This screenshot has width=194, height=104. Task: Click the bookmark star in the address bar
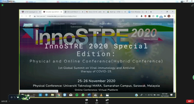137,16
